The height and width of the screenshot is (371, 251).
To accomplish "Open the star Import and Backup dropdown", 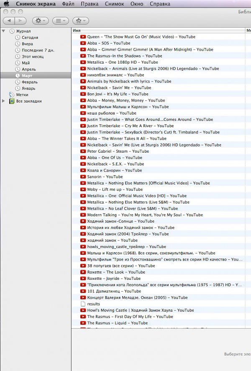I will pyautogui.click(x=80, y=20).
